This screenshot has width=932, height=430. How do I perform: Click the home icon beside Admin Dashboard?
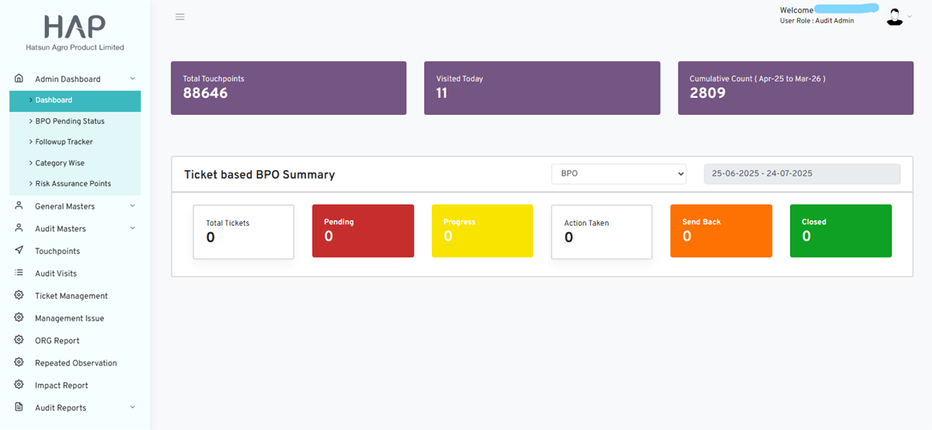click(x=19, y=78)
